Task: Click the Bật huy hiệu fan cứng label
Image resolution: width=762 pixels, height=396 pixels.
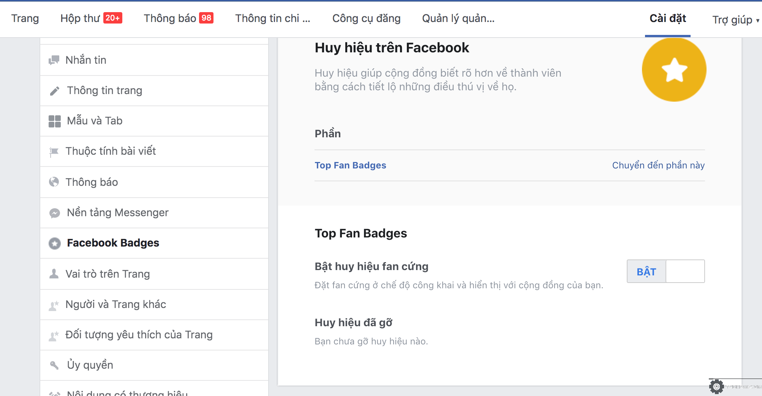Action: pyautogui.click(x=372, y=267)
